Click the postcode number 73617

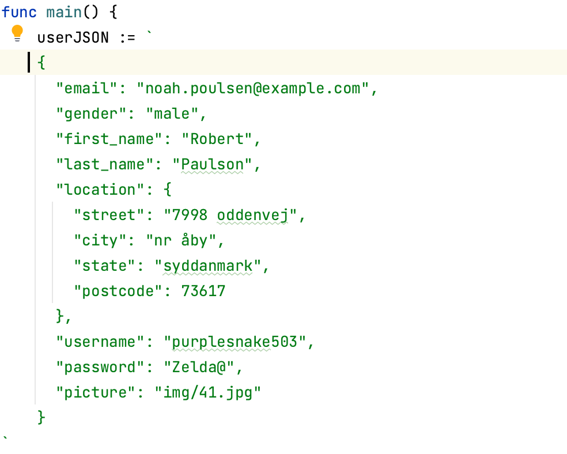click(203, 291)
